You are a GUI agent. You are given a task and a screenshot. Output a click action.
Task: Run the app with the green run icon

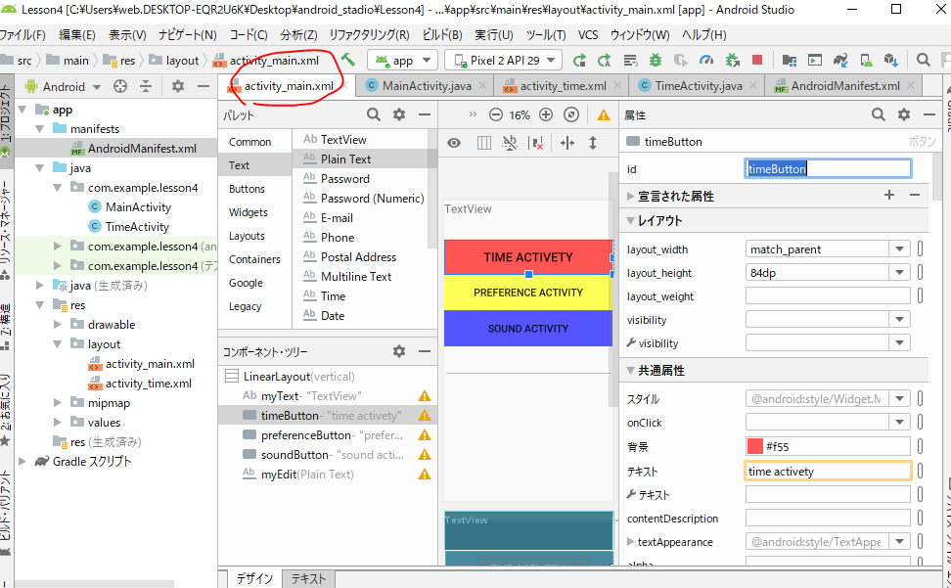point(579,60)
